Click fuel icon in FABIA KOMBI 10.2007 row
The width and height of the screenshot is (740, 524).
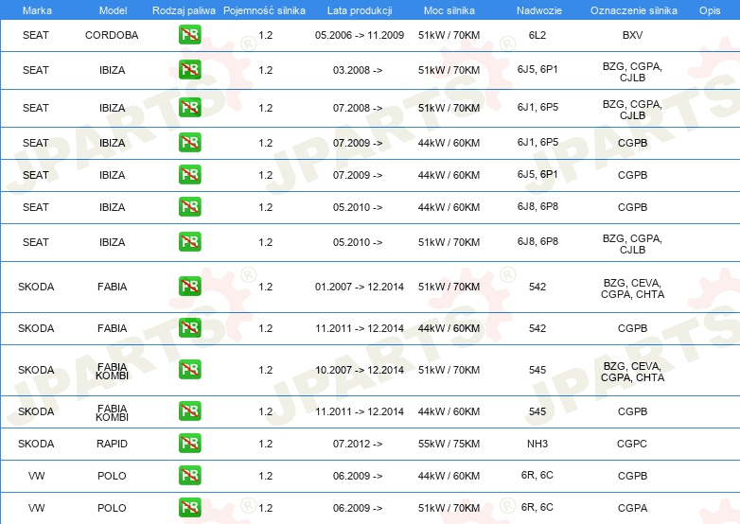189,369
